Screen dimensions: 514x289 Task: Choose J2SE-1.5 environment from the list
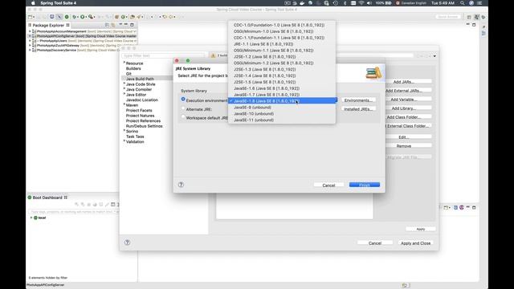(282, 82)
